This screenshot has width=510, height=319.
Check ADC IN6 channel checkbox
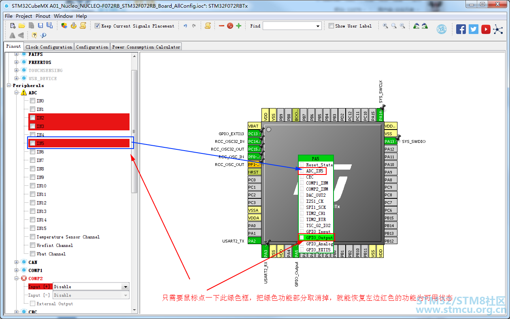32,152
